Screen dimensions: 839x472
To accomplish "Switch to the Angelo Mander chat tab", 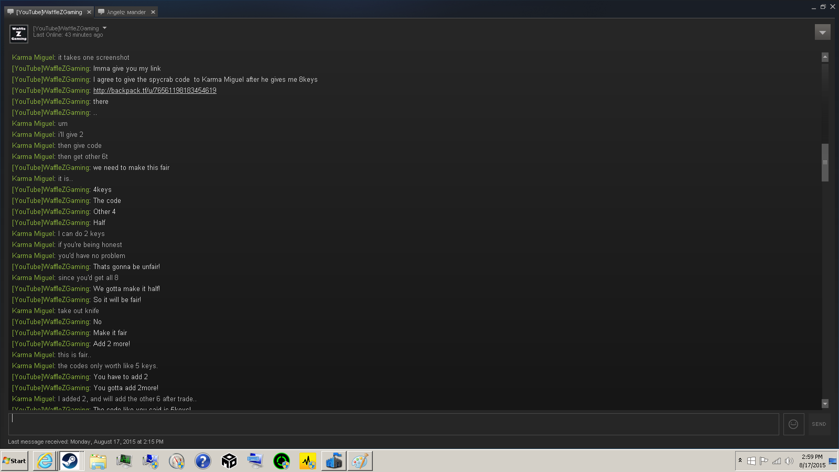I will click(126, 12).
